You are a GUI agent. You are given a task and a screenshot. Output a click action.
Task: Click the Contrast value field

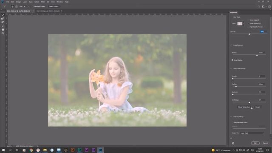point(262,92)
